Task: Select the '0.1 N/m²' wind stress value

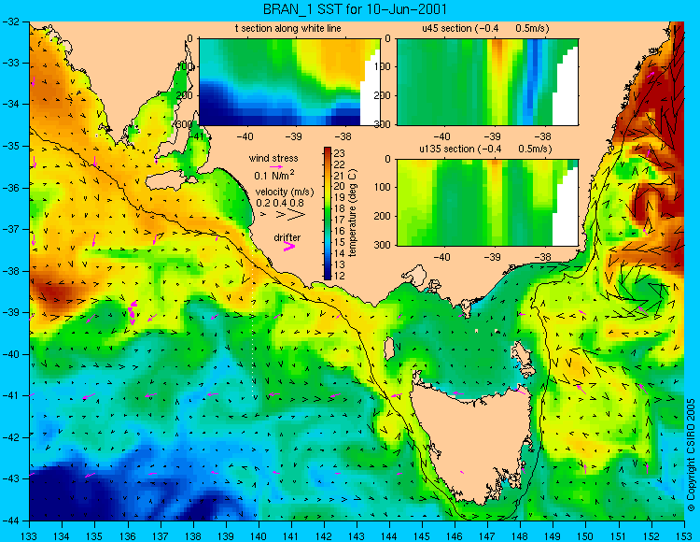Action: (x=274, y=175)
